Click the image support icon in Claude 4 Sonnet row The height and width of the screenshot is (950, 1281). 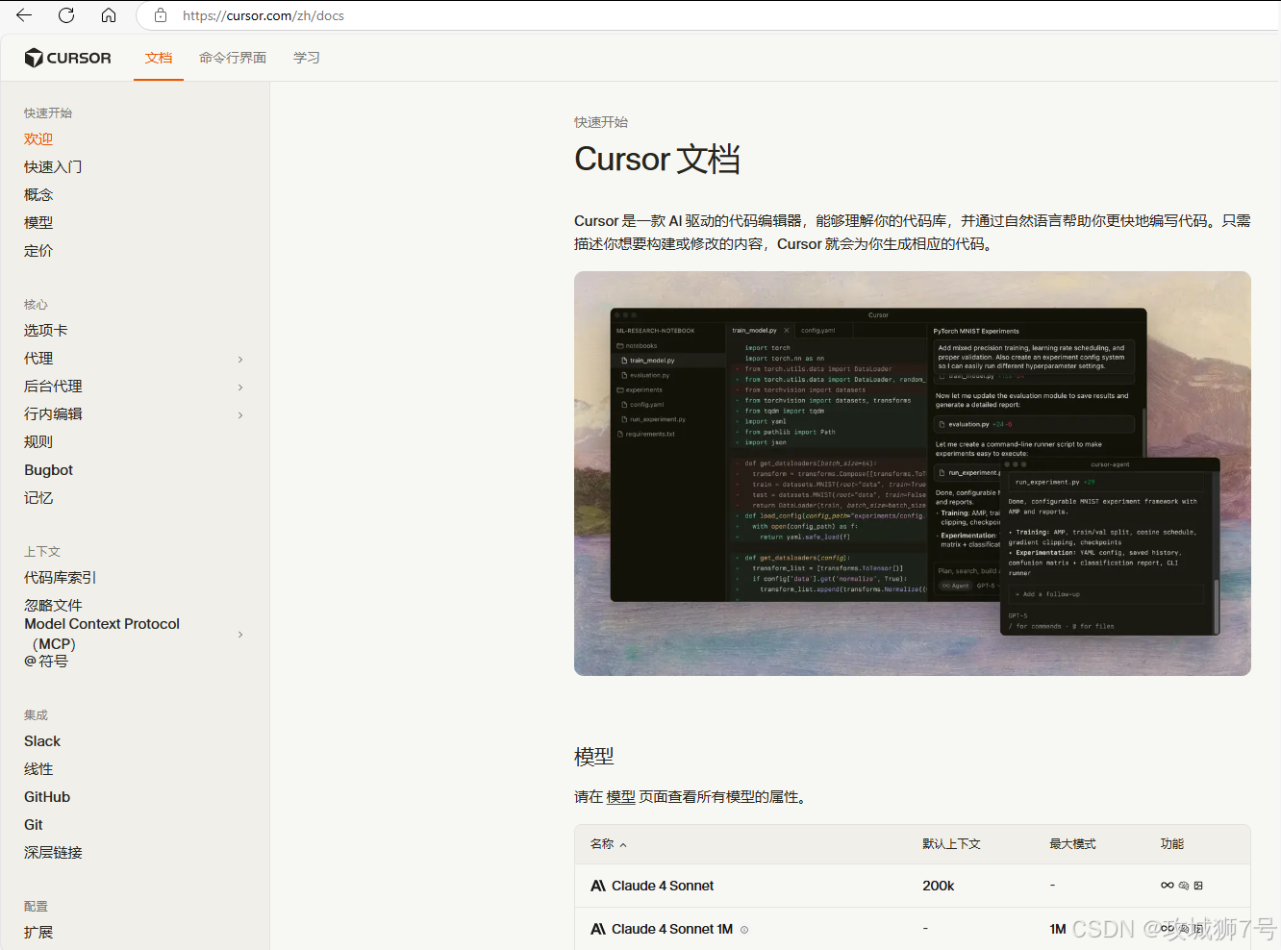point(1198,886)
